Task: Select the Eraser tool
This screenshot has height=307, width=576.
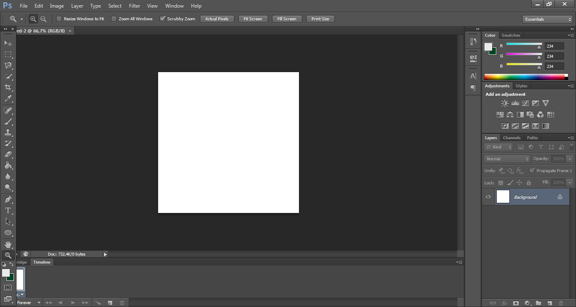Action: point(8,154)
